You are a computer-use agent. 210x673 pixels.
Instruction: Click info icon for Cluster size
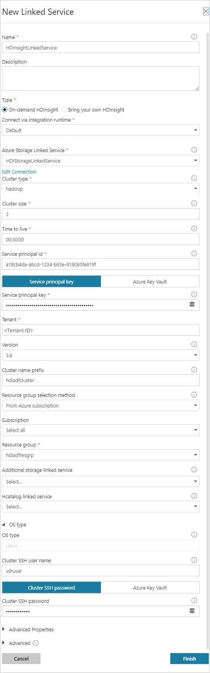tap(194, 203)
